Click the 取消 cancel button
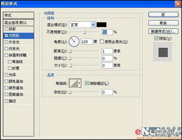 click(x=163, y=23)
